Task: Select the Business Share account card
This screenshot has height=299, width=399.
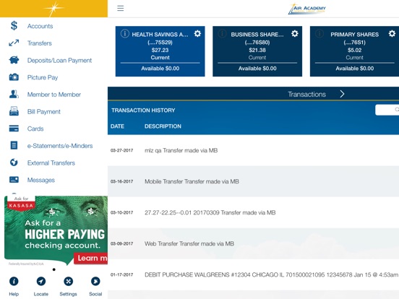Action: (257, 51)
